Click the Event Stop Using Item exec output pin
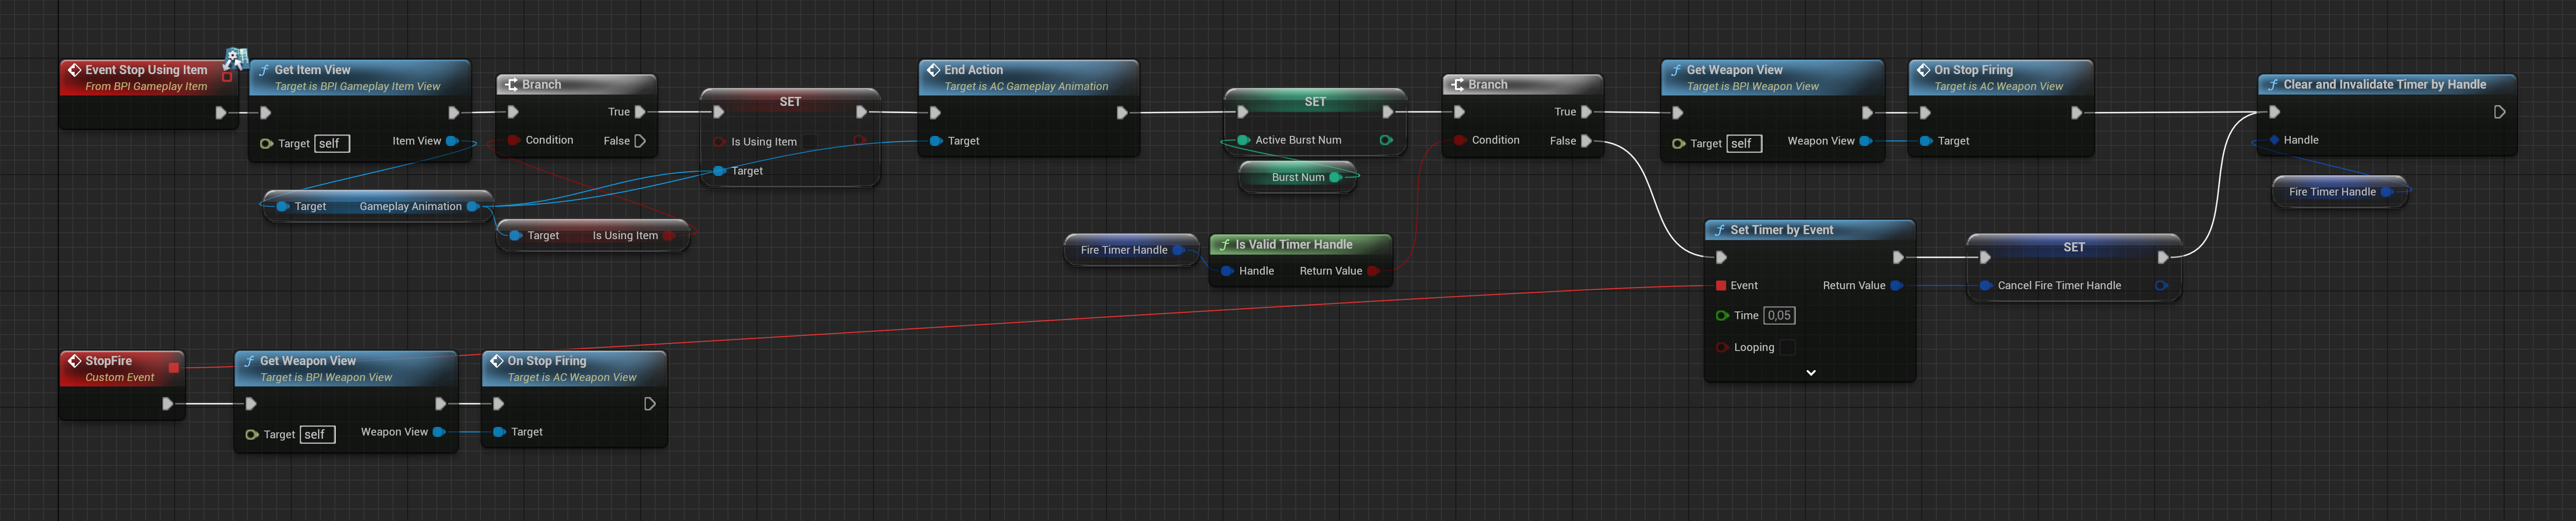 tap(221, 113)
